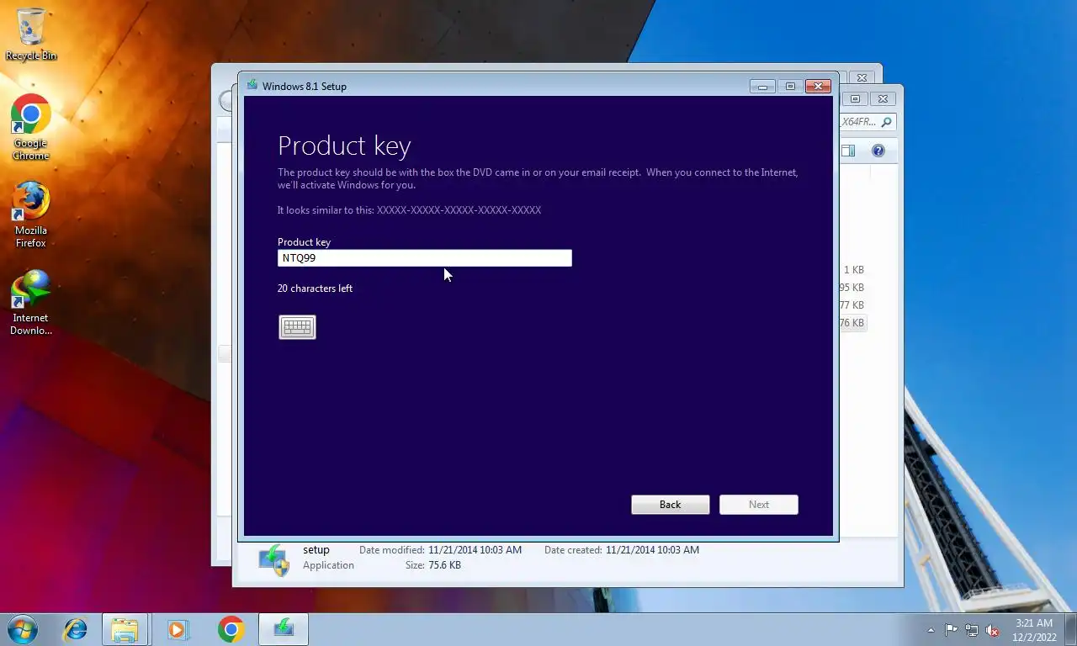Select the highlighted 76 KB file row
This screenshot has width=1077, height=646.
click(853, 323)
